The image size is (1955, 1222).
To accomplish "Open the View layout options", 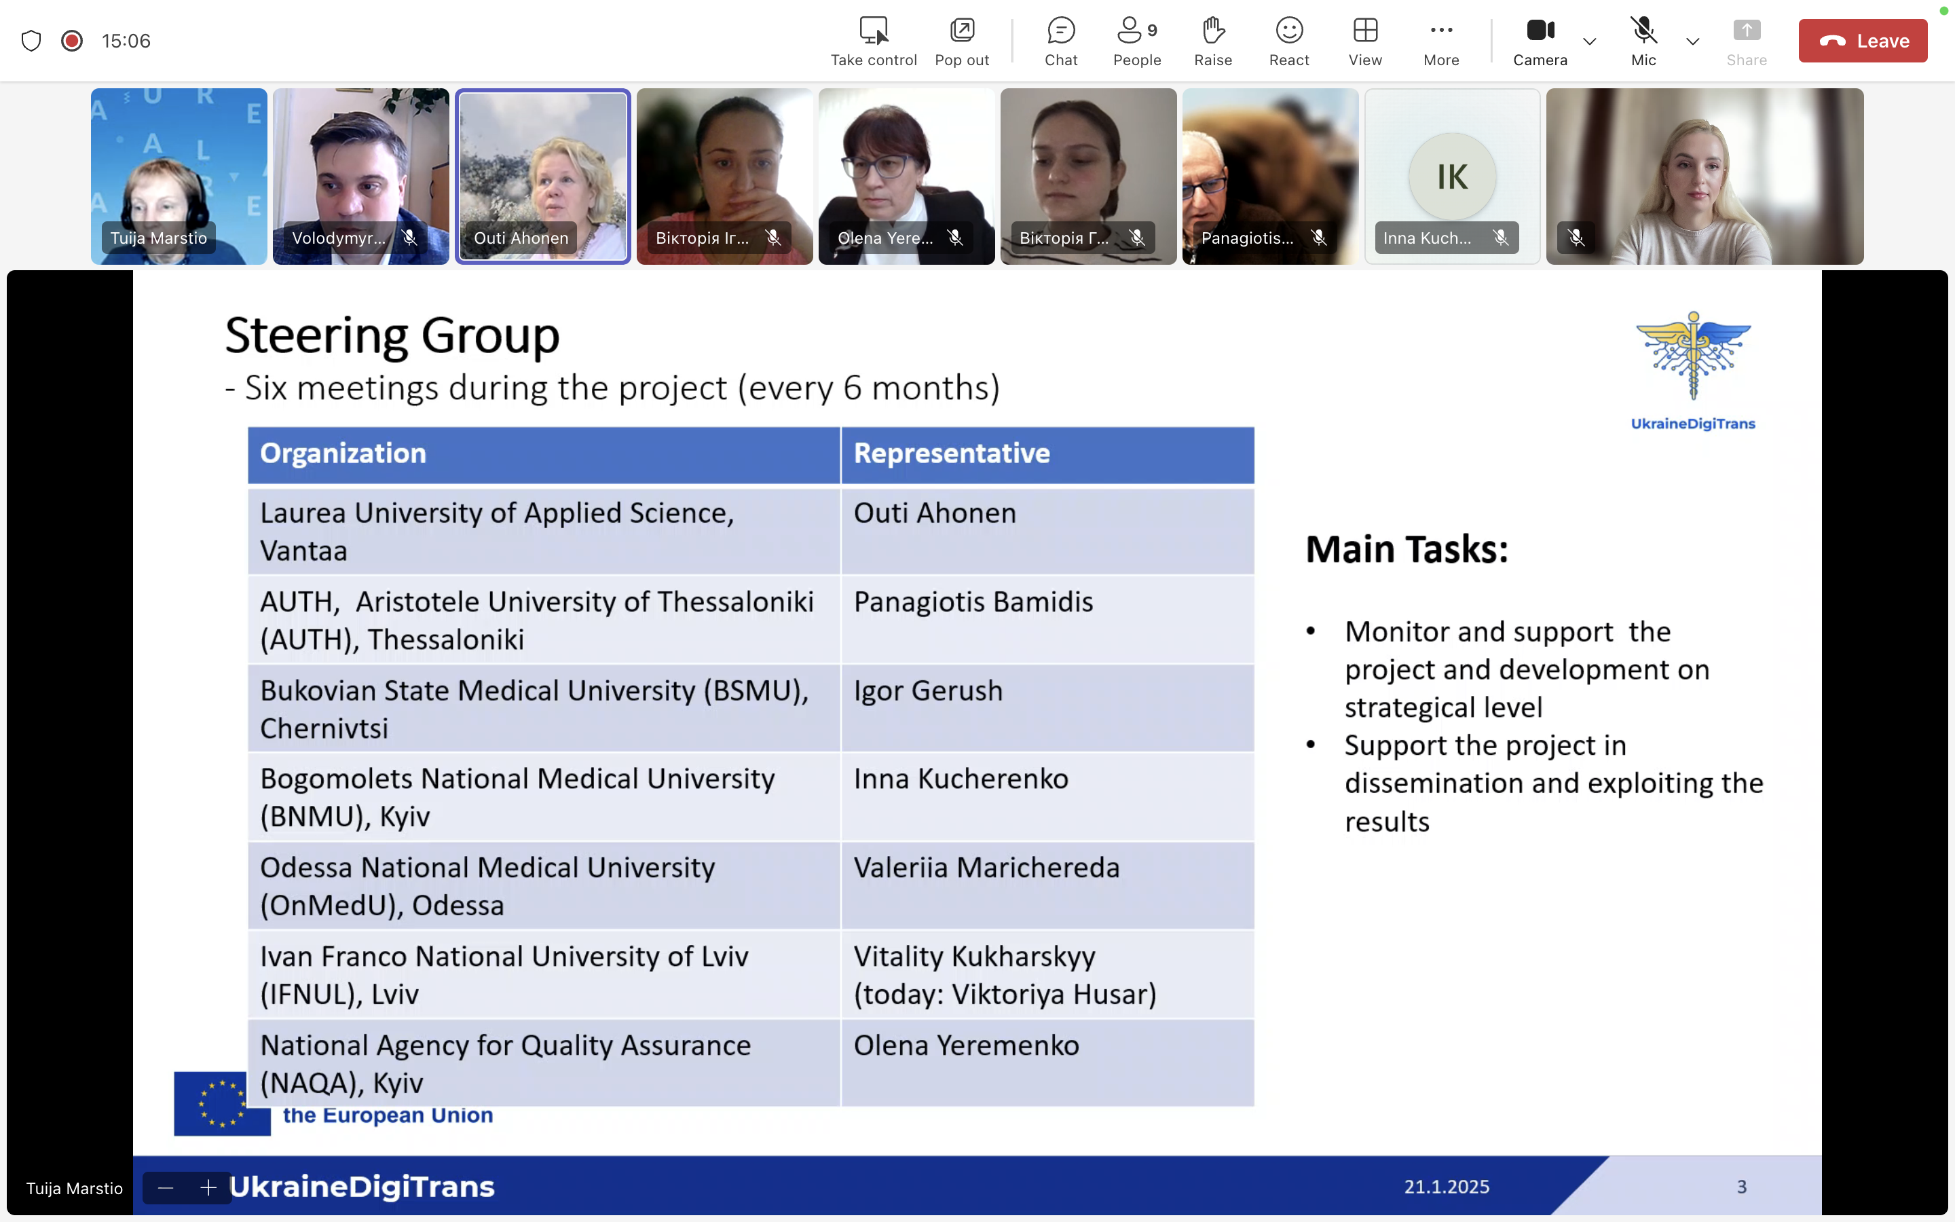I will point(1364,41).
